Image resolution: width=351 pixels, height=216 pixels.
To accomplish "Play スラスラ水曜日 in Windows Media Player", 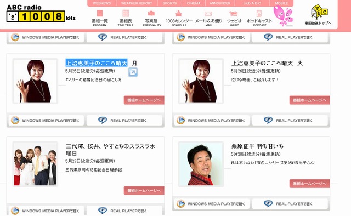I will (x=46, y=211).
